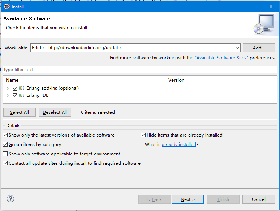
Task: Maximize the Install dialog window
Action: (254, 7)
